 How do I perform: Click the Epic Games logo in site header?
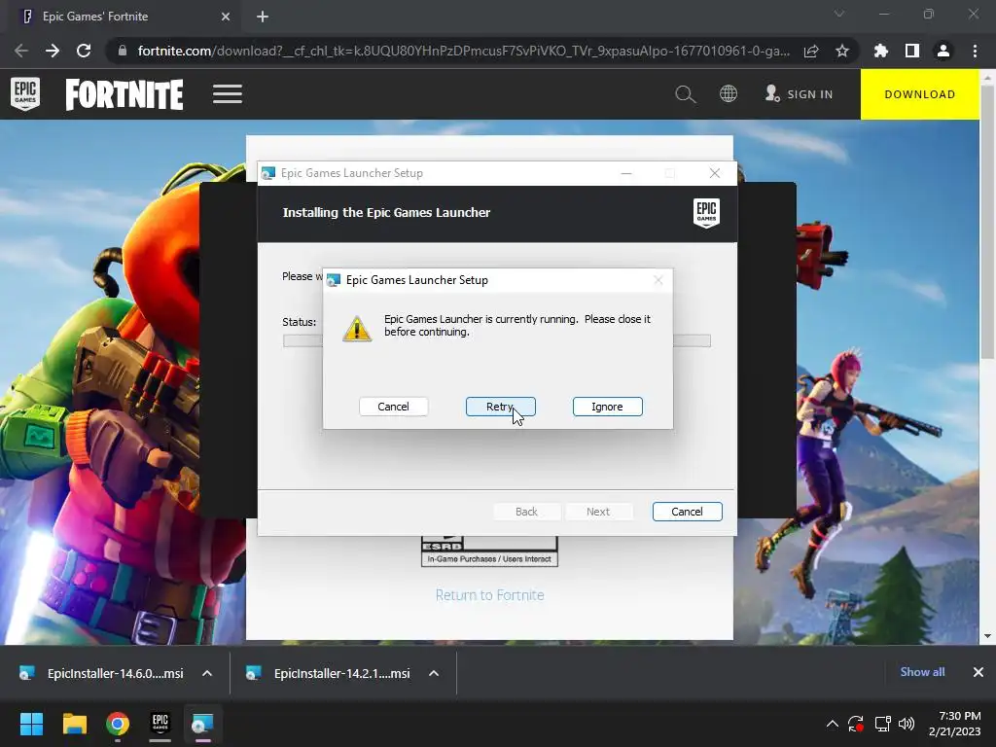25,94
